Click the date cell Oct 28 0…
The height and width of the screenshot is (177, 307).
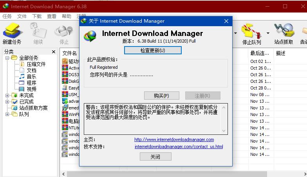tap(261, 88)
